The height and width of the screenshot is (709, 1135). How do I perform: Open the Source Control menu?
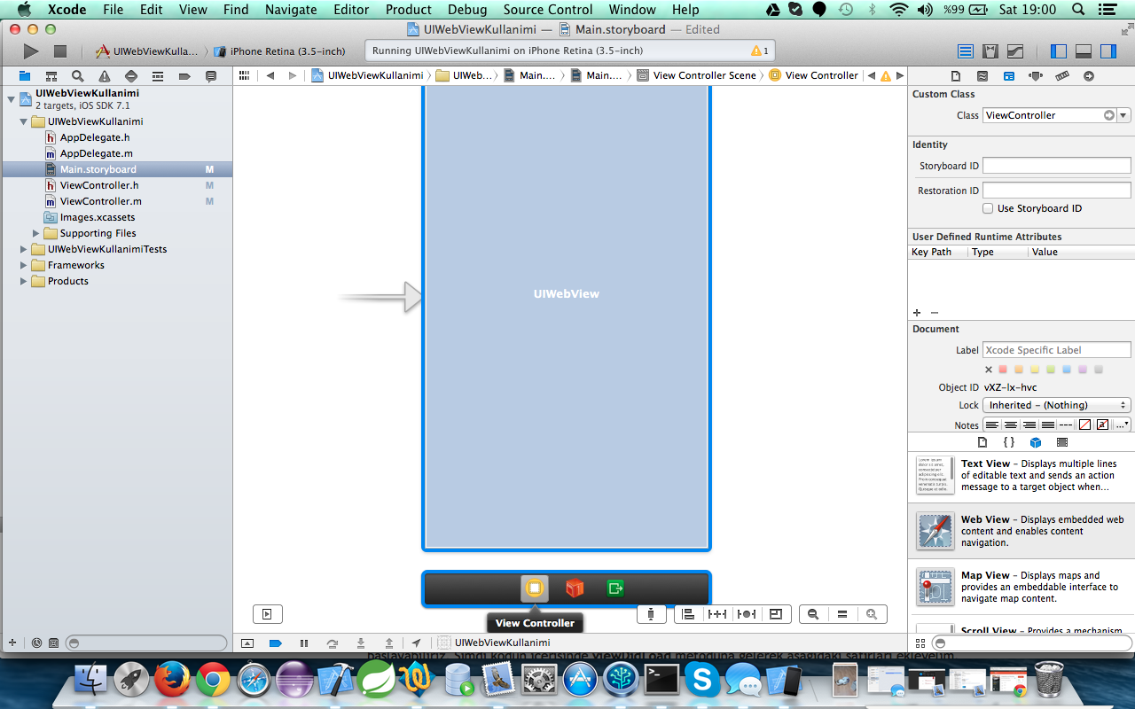pos(548,10)
